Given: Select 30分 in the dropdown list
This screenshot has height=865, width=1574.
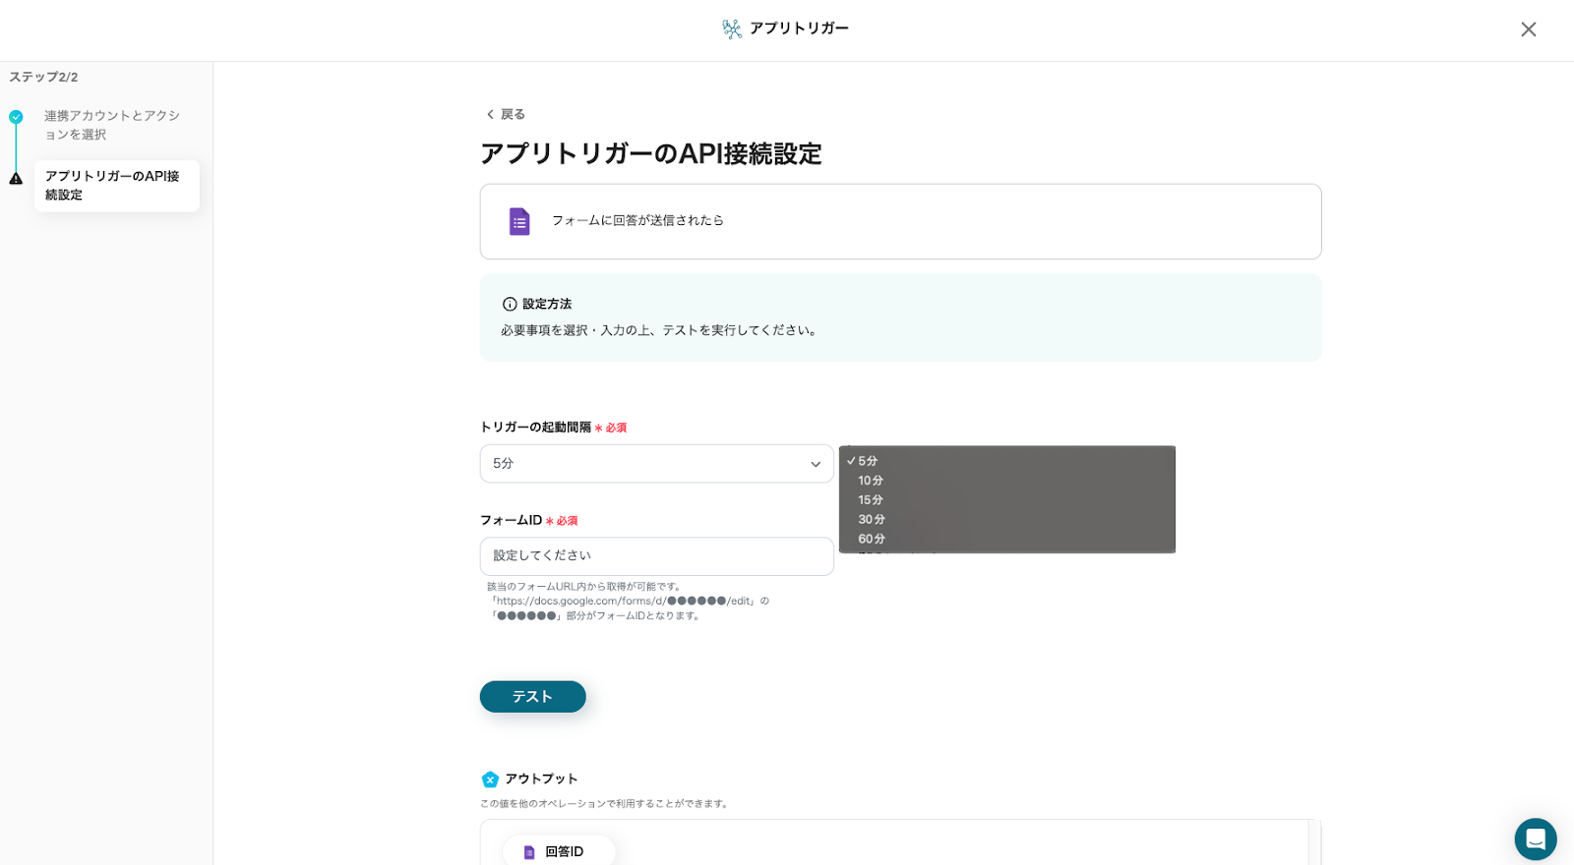Looking at the screenshot, I should click(x=872, y=520).
